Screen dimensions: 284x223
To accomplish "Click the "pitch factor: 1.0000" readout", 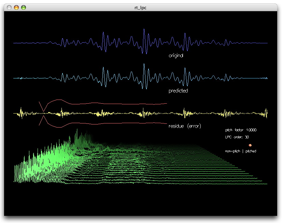I will pos(241,130).
